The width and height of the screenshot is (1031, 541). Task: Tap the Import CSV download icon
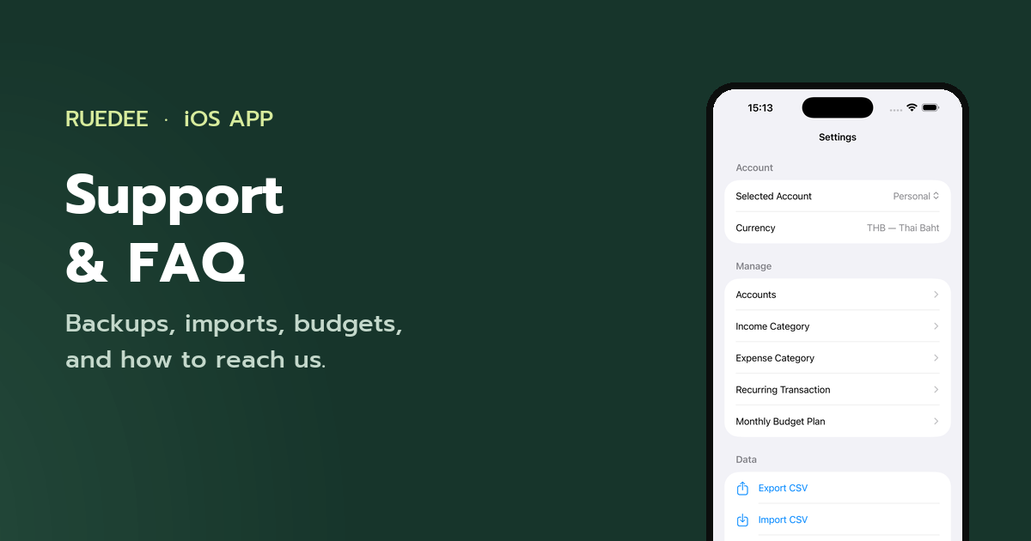click(x=743, y=520)
